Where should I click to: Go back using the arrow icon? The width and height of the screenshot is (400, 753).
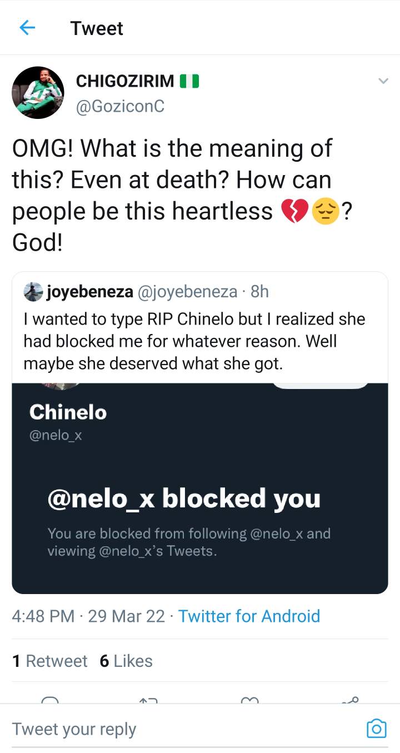pos(27,28)
